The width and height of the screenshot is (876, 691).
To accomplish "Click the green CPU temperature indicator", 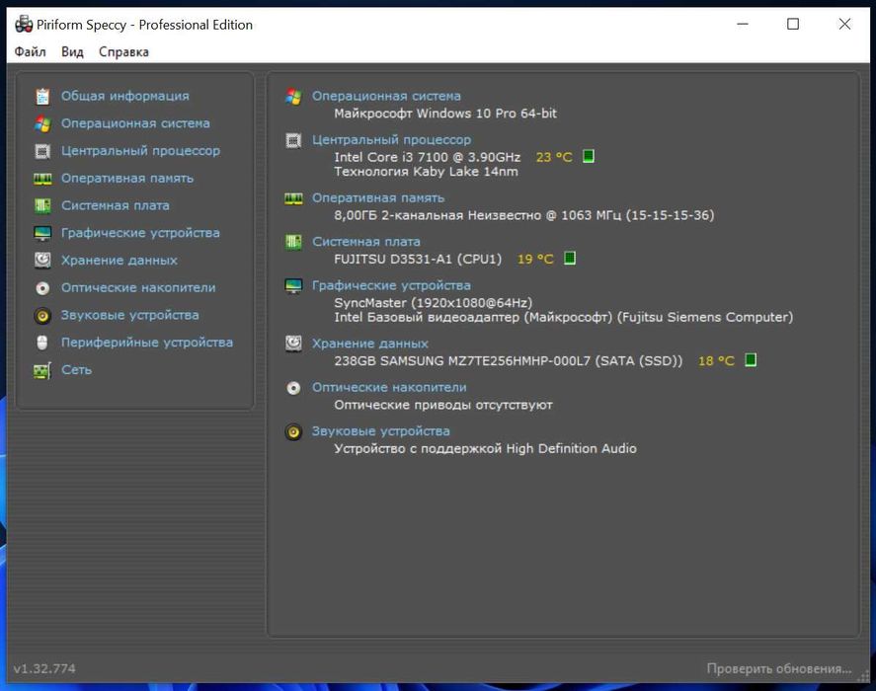I will (x=589, y=156).
